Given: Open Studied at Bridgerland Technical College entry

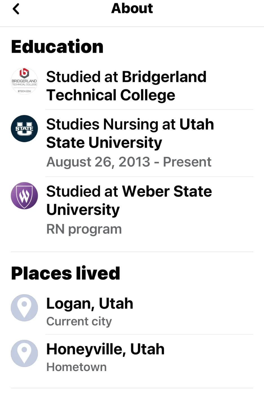Looking at the screenshot, I should [126, 86].
